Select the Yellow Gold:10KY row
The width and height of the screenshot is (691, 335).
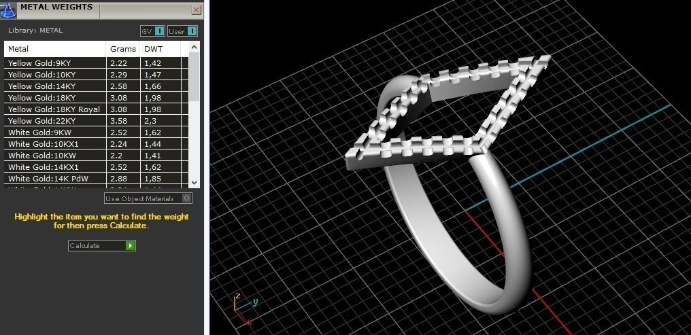[x=96, y=74]
